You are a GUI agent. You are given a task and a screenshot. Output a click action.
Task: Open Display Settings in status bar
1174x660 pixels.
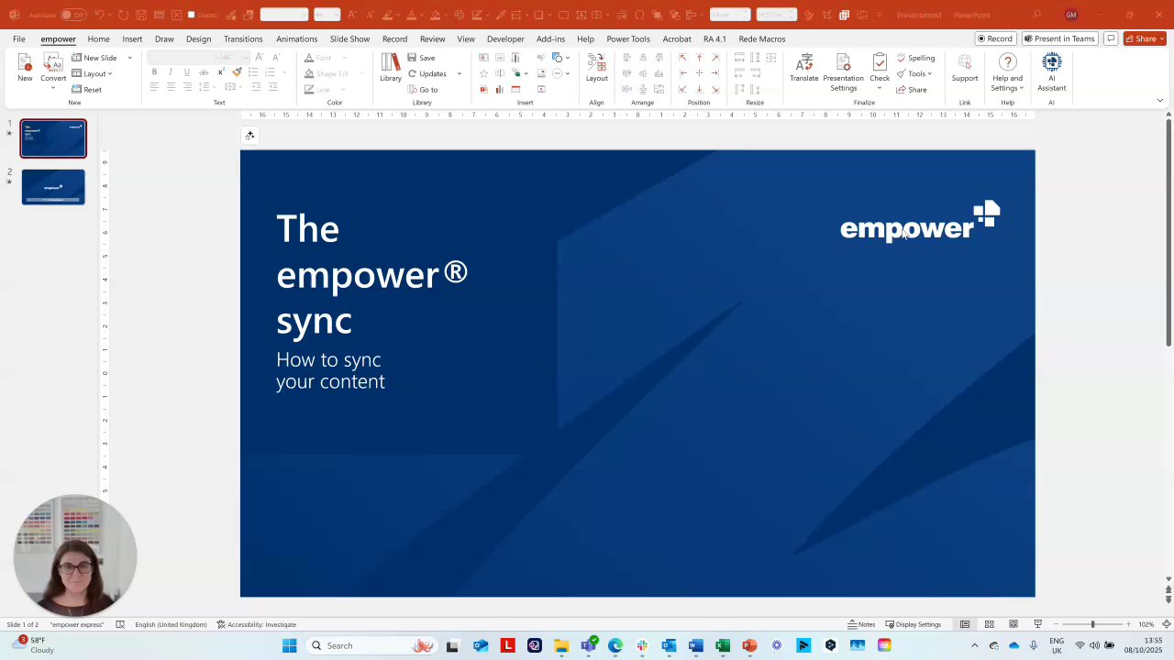point(914,624)
